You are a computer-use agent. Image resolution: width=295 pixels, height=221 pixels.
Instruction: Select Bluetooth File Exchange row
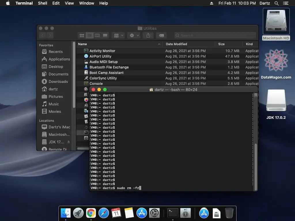[x=167, y=67]
